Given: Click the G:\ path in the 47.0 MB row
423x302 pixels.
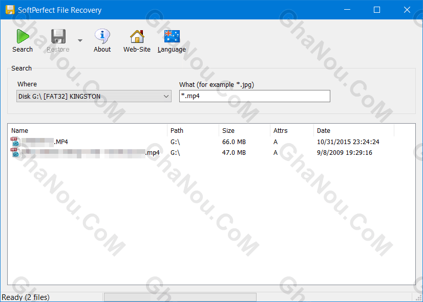Looking at the screenshot, I should (x=175, y=153).
